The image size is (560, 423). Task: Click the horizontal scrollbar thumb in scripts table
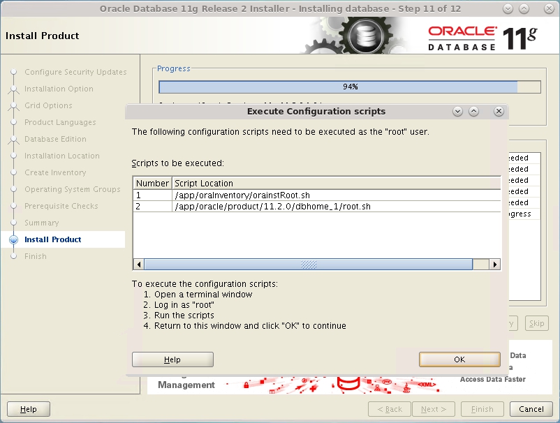[x=309, y=265]
